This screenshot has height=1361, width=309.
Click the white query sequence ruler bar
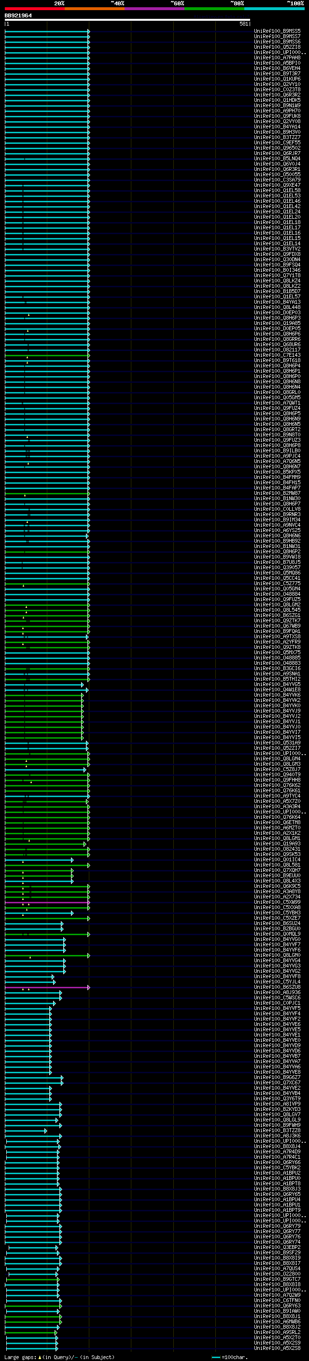(127, 20)
